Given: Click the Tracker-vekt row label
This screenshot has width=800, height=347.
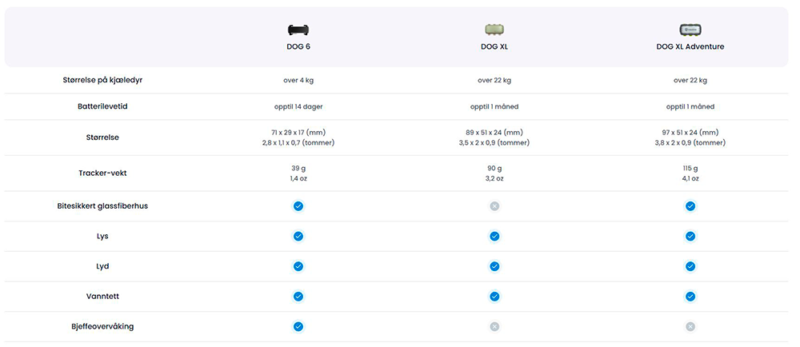Looking at the screenshot, I should [102, 173].
